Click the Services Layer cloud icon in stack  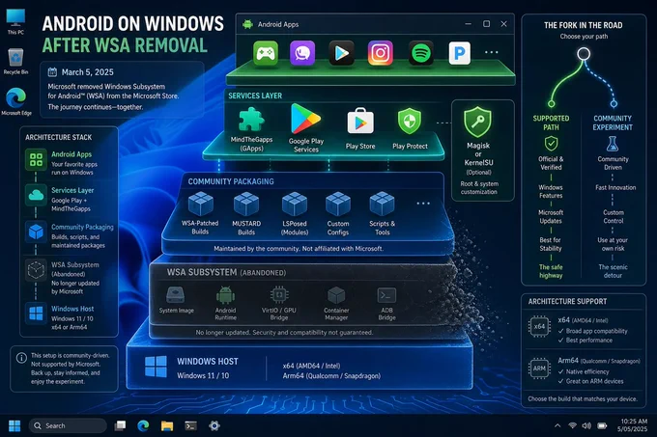tap(36, 195)
